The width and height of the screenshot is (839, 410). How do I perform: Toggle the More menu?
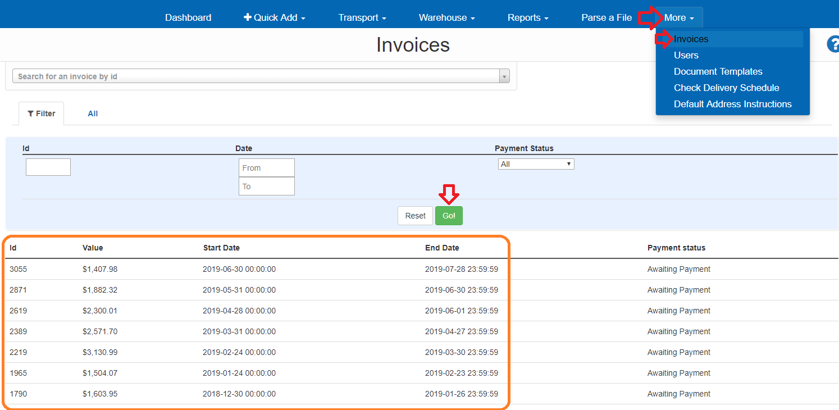tap(678, 17)
